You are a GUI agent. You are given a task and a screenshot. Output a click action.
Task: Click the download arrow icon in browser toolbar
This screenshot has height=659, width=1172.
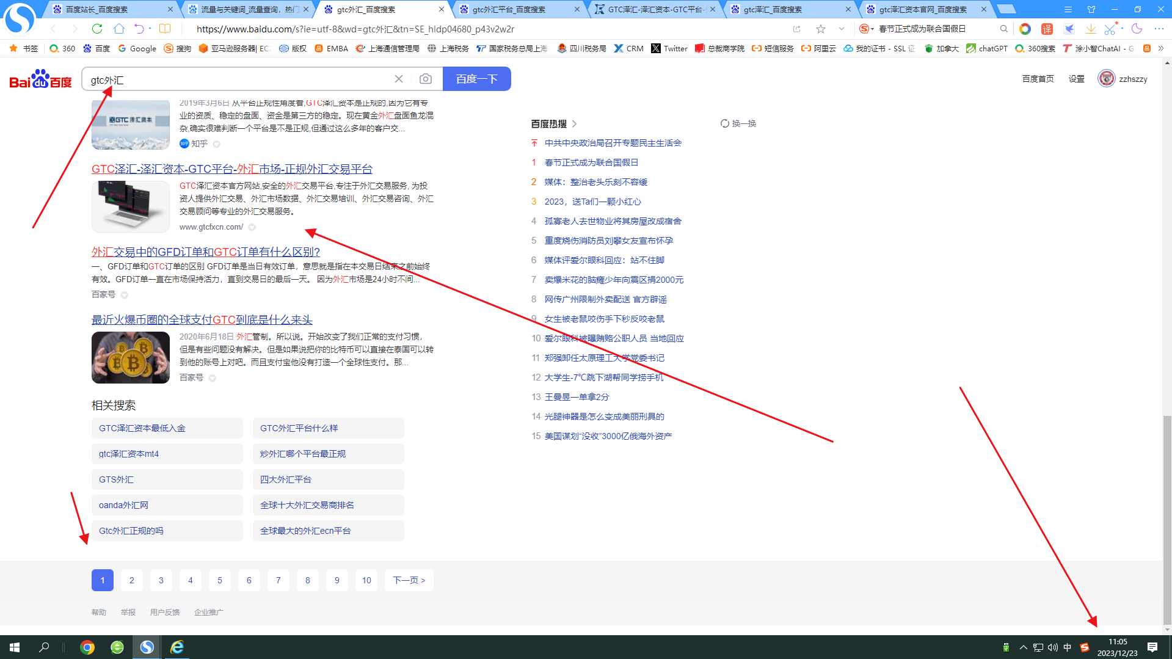tap(1091, 29)
